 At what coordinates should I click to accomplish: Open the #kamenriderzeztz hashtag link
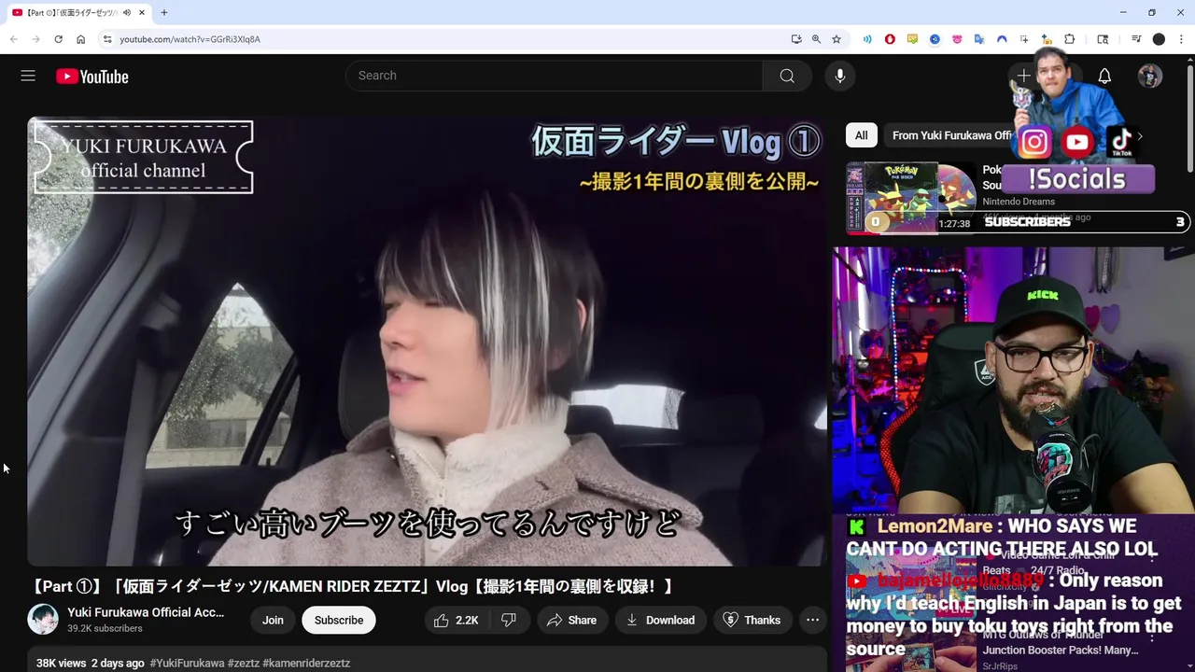tap(306, 663)
